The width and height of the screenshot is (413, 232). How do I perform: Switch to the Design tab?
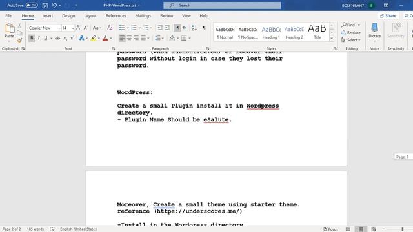click(x=68, y=15)
